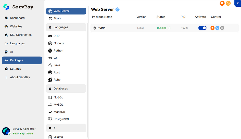
Task: Open Java packages
Action: (66, 65)
